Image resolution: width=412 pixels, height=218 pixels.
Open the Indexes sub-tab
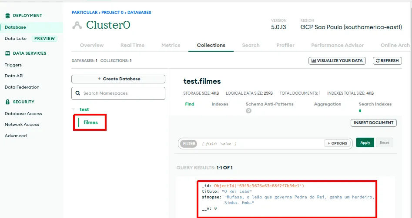220,104
